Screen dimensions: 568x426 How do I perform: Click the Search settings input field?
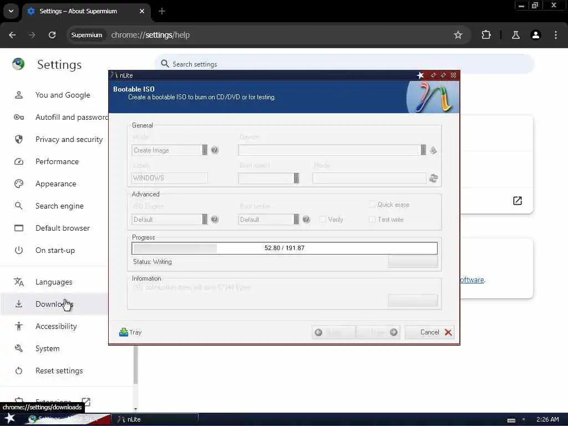pos(344,64)
